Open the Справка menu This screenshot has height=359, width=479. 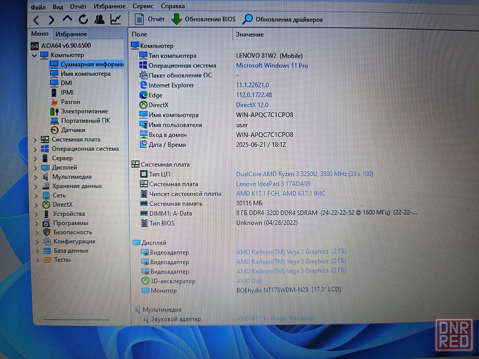pyautogui.click(x=172, y=6)
